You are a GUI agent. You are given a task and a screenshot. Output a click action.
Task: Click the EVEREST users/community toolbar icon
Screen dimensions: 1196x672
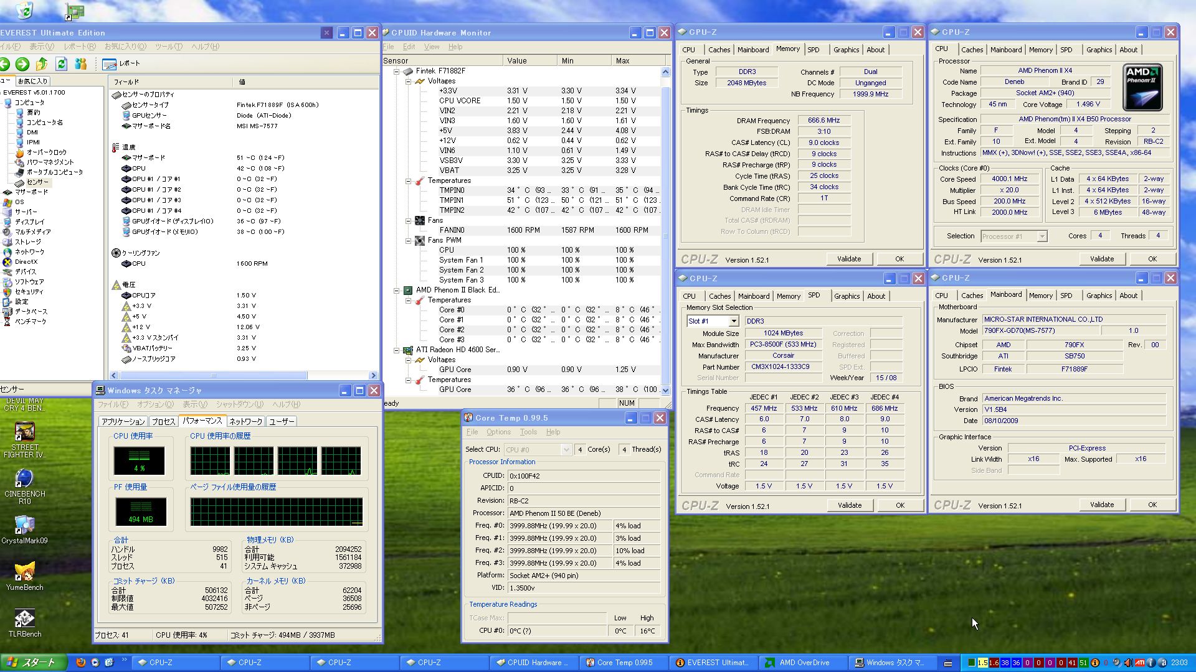click(80, 63)
